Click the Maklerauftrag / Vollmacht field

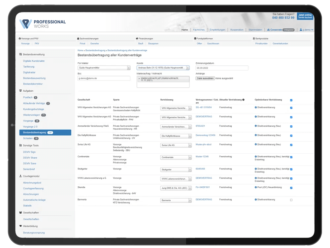click(163, 82)
